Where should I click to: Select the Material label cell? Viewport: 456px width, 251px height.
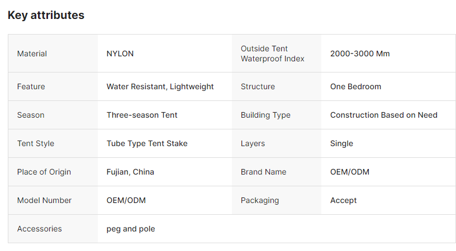coord(32,54)
